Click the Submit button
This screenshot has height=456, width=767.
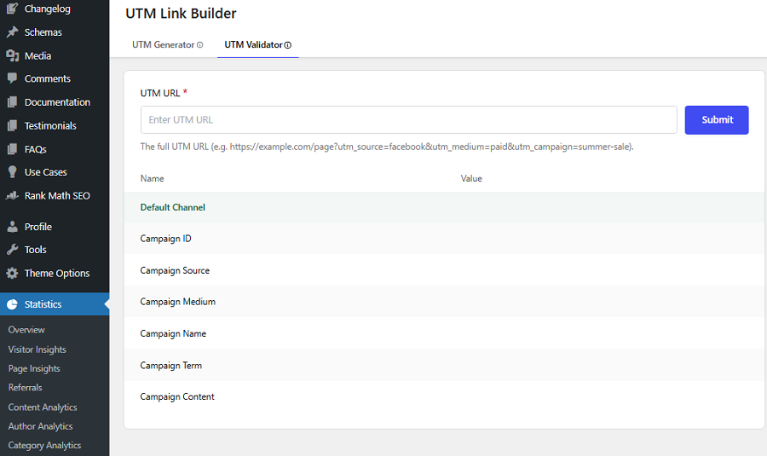tap(717, 120)
